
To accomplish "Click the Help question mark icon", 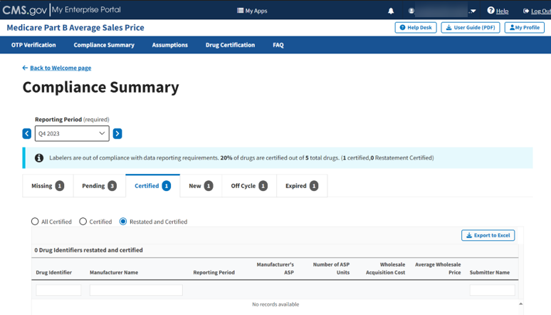I will [490, 11].
